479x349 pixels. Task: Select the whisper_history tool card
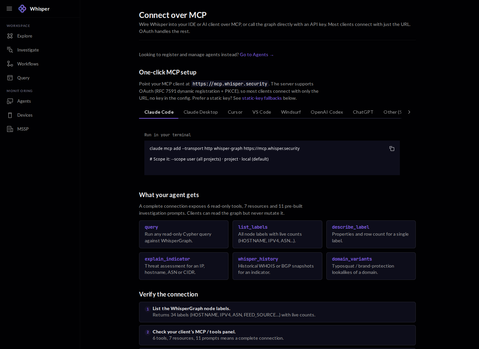[x=277, y=266]
